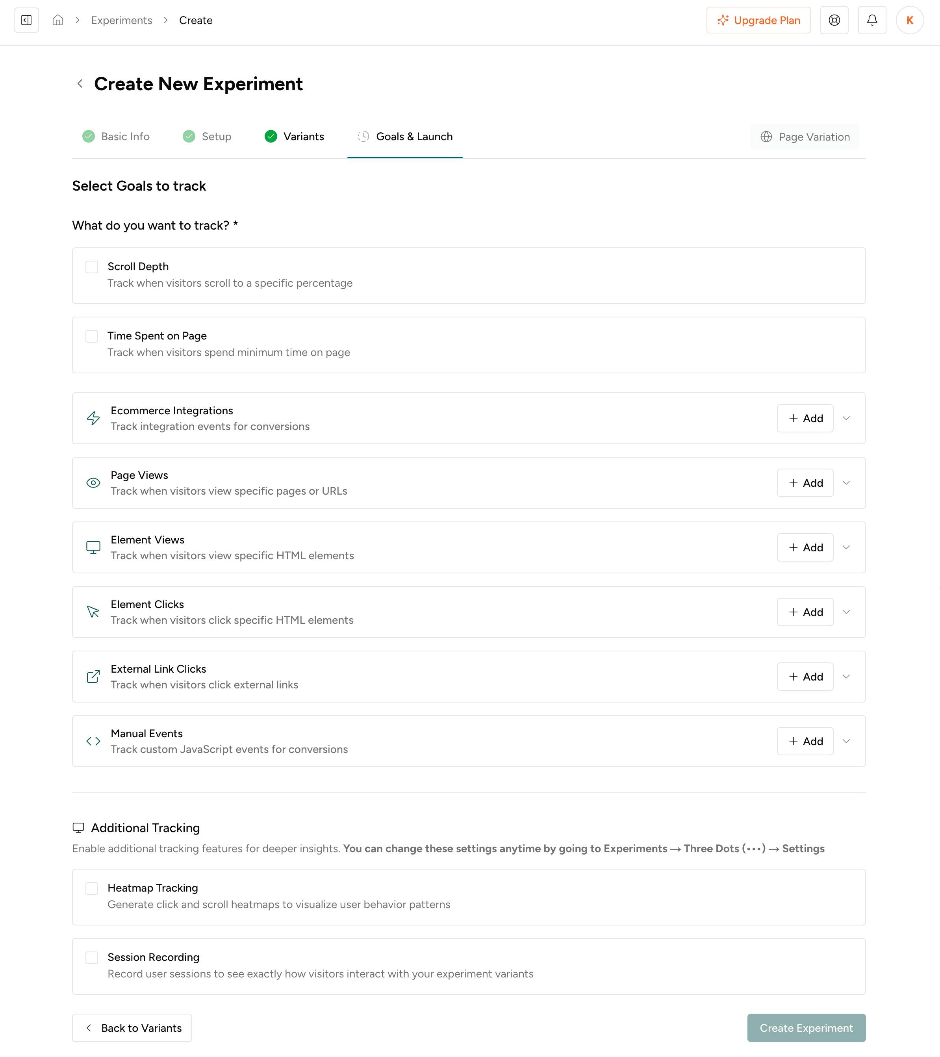Image resolution: width=940 pixels, height=1057 pixels.
Task: Click the Upgrade Plan button
Action: click(758, 20)
